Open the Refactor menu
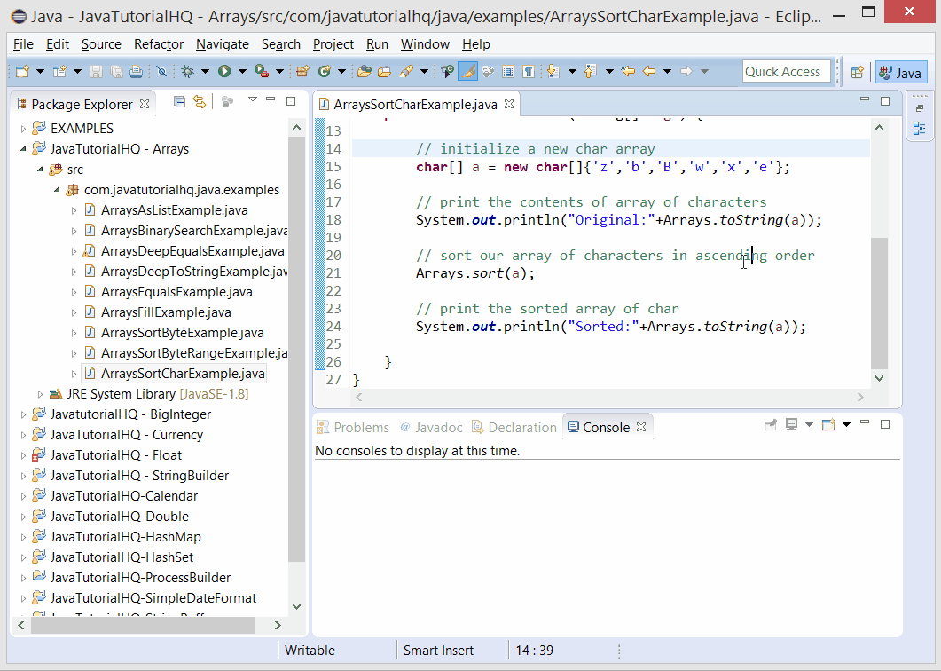Image resolution: width=941 pixels, height=671 pixels. 159,44
